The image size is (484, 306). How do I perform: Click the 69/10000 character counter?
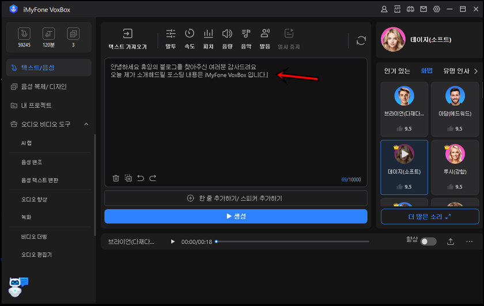click(351, 179)
